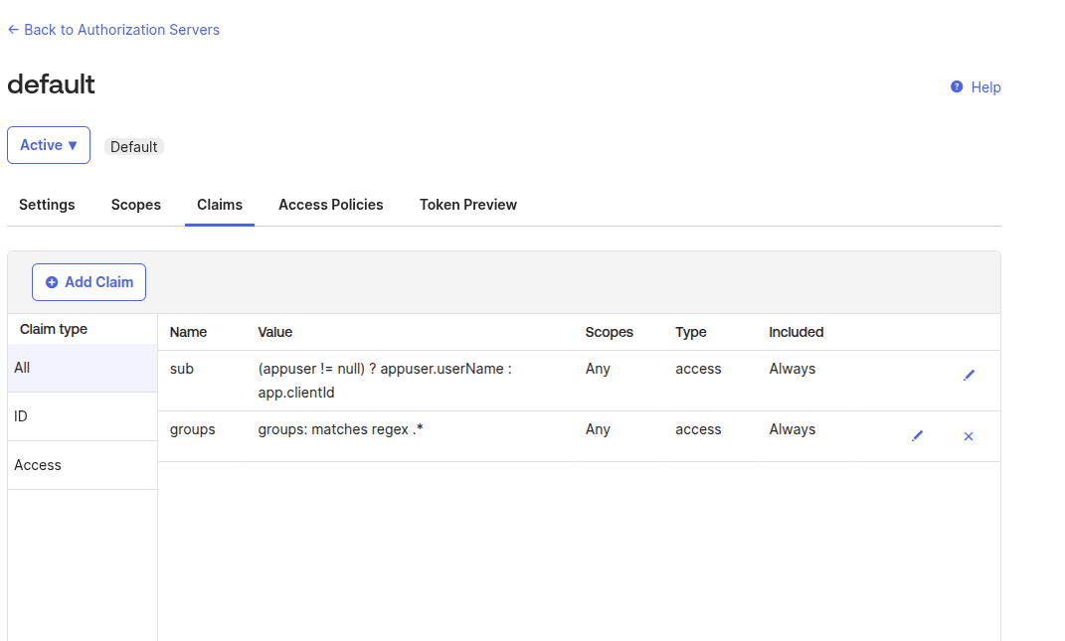Click the Included column header
The height and width of the screenshot is (641, 1065).
[797, 332]
